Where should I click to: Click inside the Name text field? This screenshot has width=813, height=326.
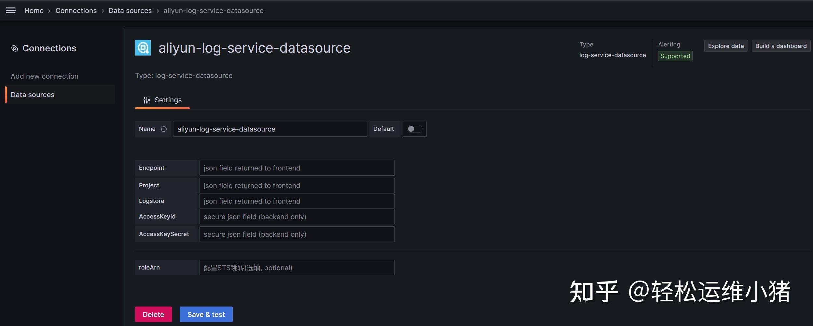pyautogui.click(x=270, y=129)
